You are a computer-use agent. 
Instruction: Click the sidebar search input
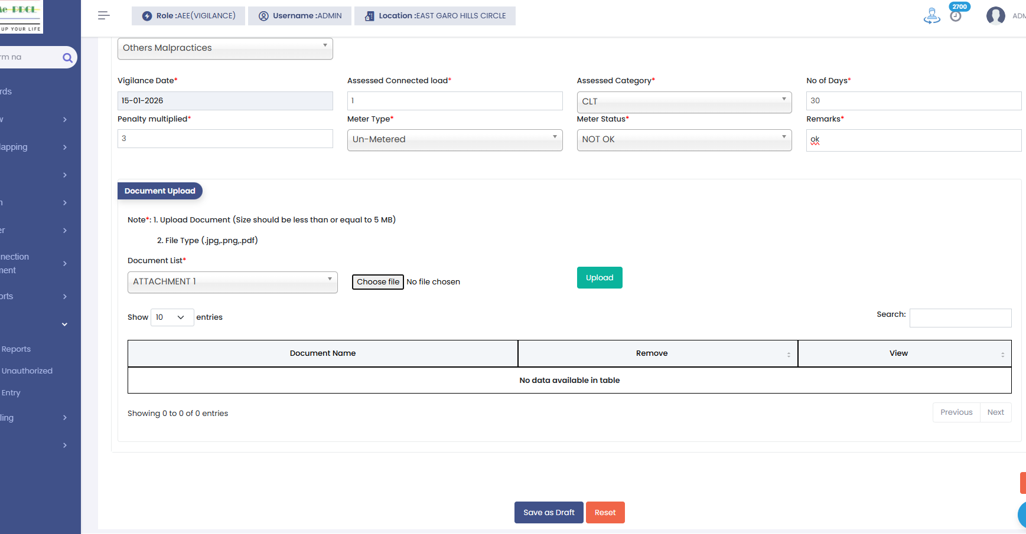(30, 57)
